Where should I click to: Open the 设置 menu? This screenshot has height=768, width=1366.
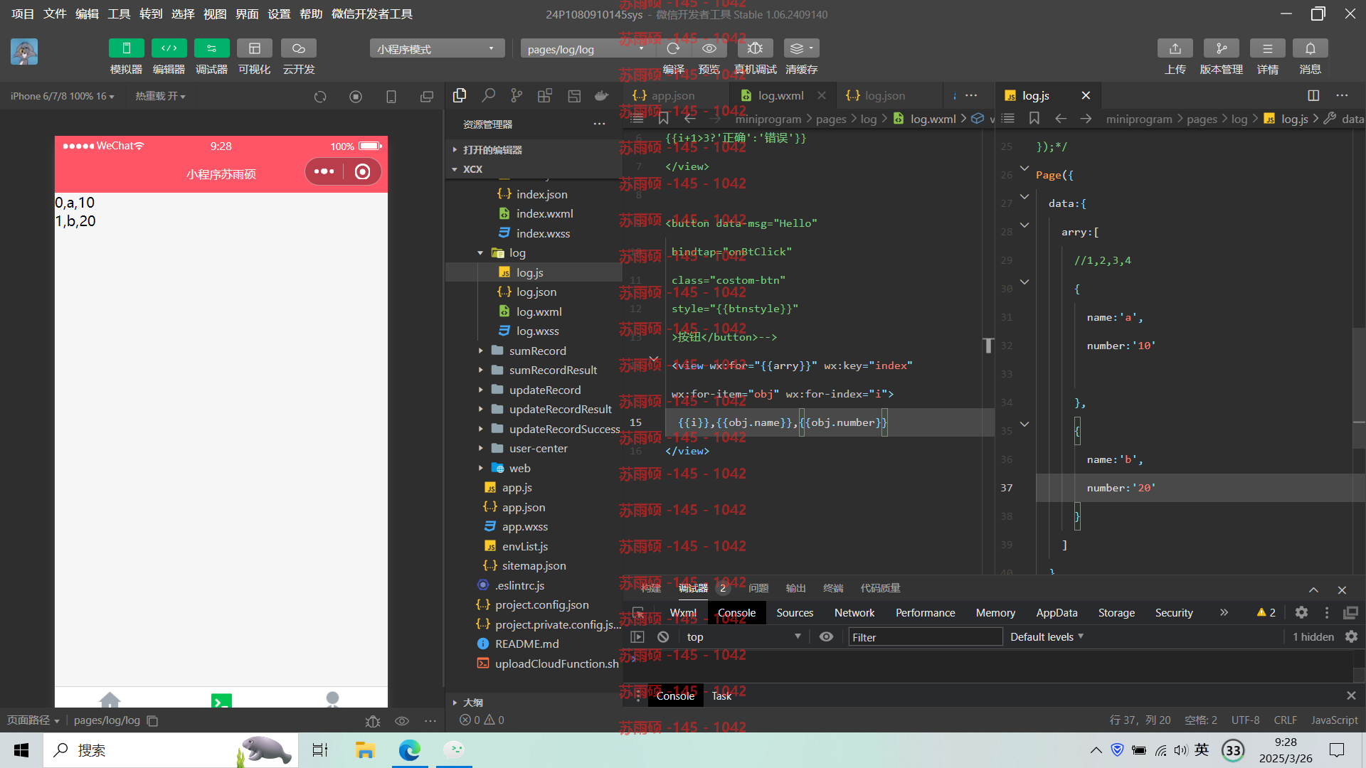point(279,14)
